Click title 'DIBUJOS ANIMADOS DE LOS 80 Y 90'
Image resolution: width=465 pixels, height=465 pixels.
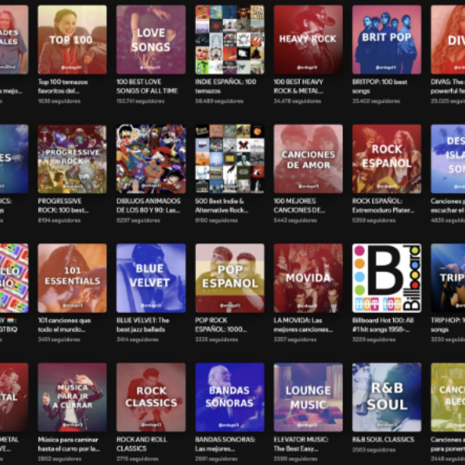(x=148, y=206)
